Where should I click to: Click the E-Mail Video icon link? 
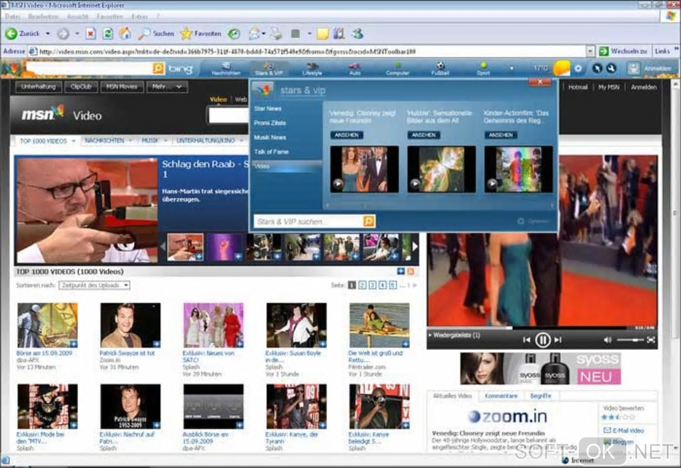pos(607,431)
